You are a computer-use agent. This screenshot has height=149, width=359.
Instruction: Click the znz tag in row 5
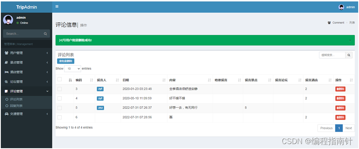coord(100,108)
